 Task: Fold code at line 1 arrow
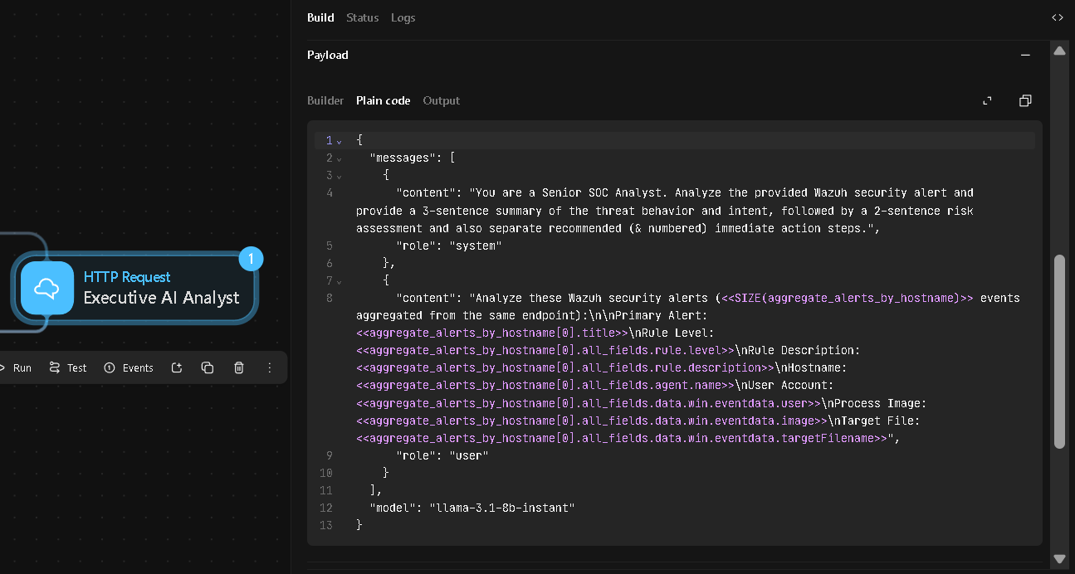[339, 141]
